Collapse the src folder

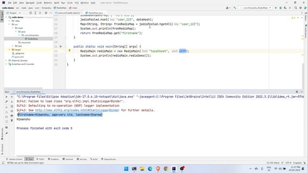click(x=9, y=25)
